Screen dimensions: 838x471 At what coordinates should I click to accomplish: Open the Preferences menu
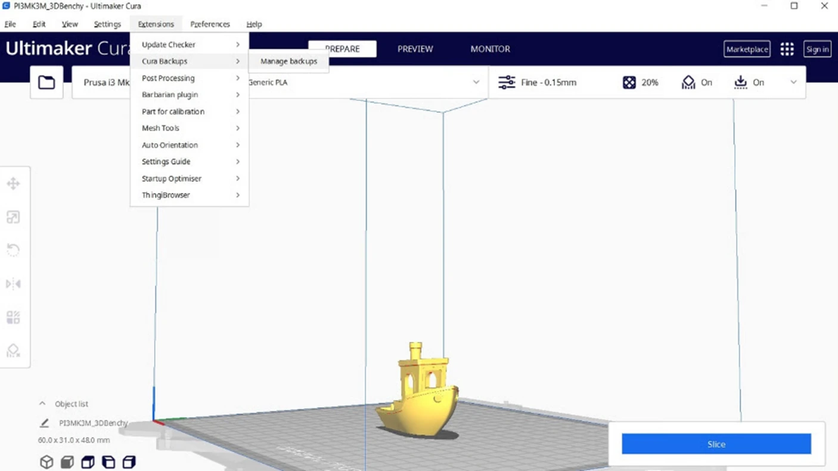pos(210,24)
